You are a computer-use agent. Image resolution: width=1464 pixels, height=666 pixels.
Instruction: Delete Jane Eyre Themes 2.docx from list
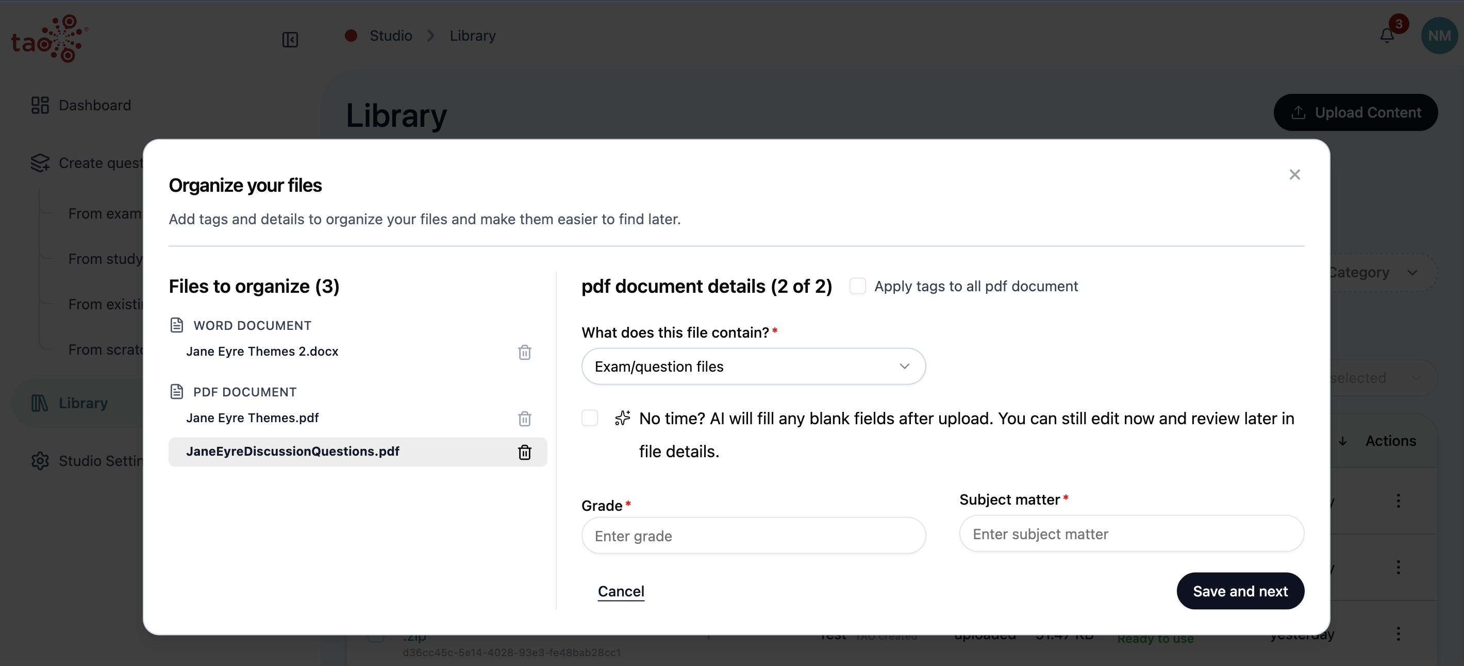tap(524, 352)
